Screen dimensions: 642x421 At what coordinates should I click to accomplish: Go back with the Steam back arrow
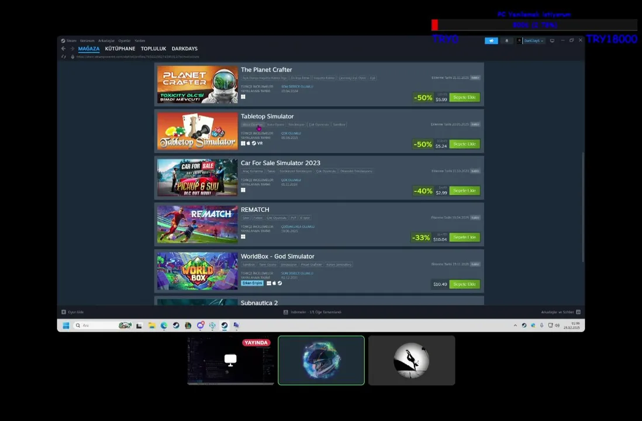(x=64, y=49)
